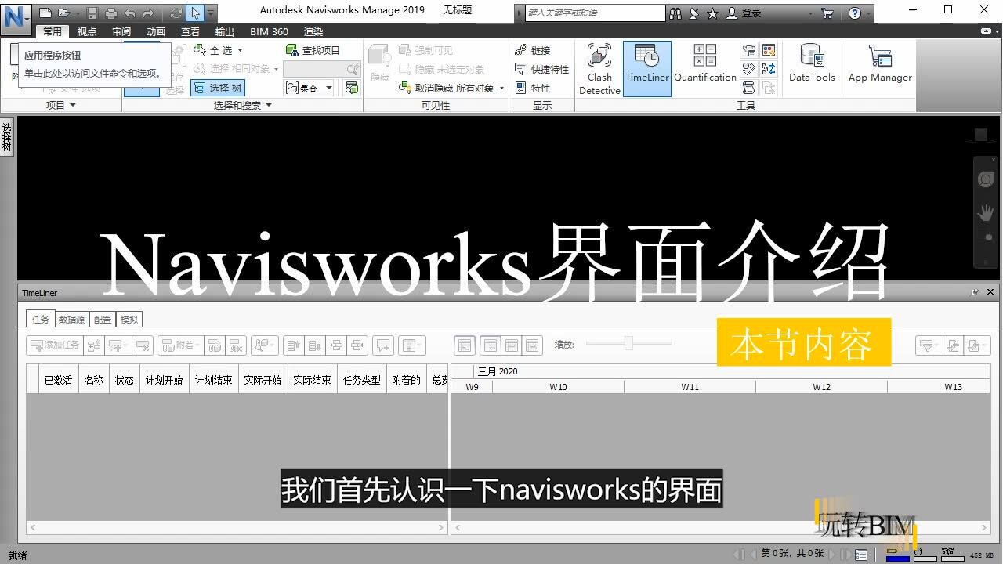Open the Clash Detective tool
Screen dimensions: 1003x564
(x=599, y=68)
